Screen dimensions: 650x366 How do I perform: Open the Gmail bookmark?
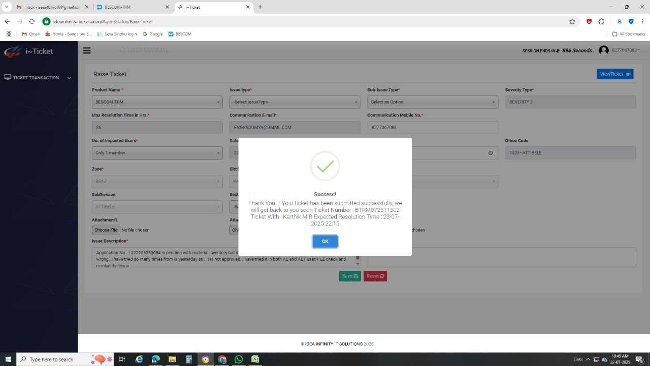pos(30,34)
